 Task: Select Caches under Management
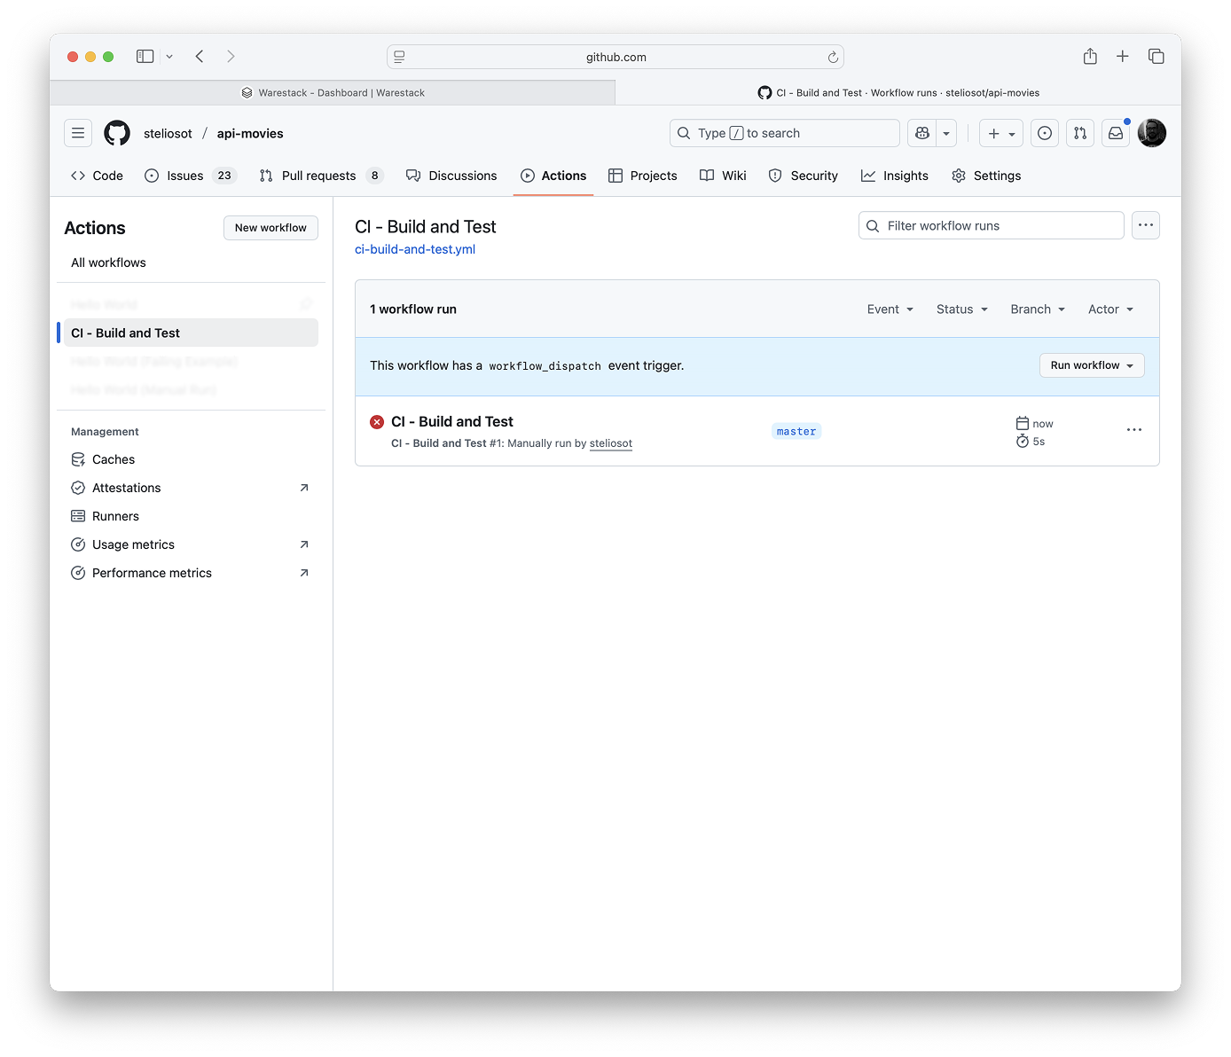(114, 459)
